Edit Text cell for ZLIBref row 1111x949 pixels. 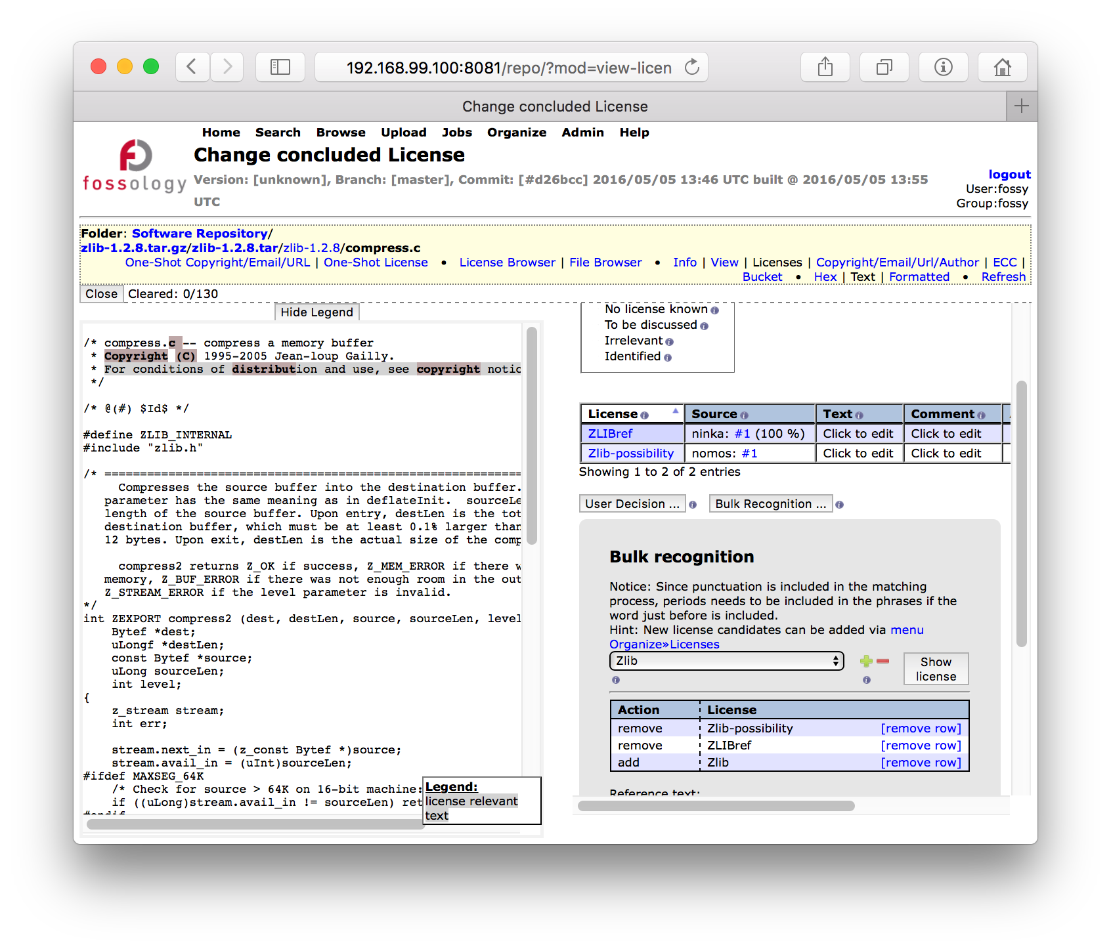[859, 434]
